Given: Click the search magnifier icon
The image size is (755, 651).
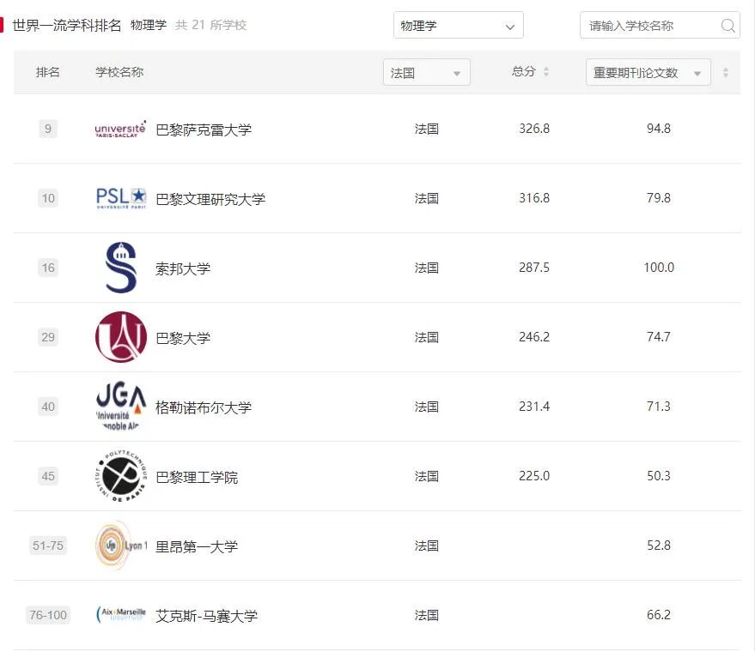Looking at the screenshot, I should coord(728,26).
